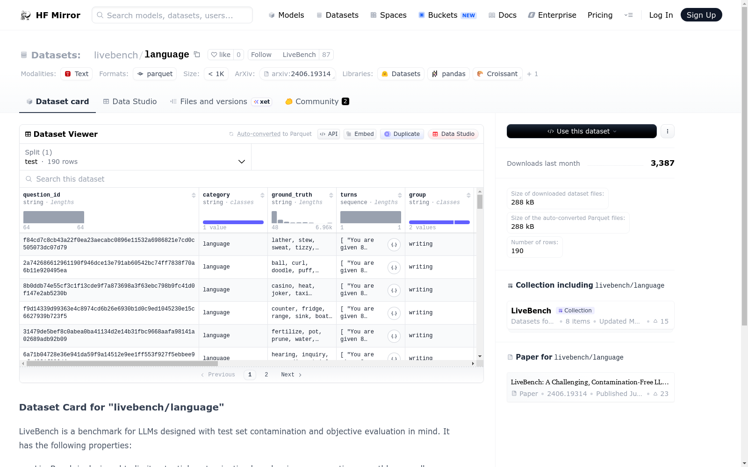748x467 pixels.
Task: Copy dataset name with the copy icon
Action: (x=197, y=55)
